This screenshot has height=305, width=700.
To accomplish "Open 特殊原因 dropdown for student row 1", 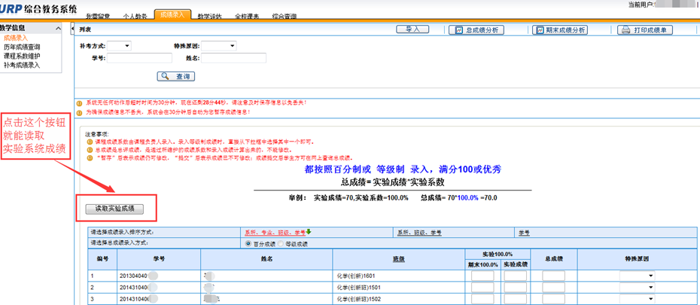I will point(636,276).
